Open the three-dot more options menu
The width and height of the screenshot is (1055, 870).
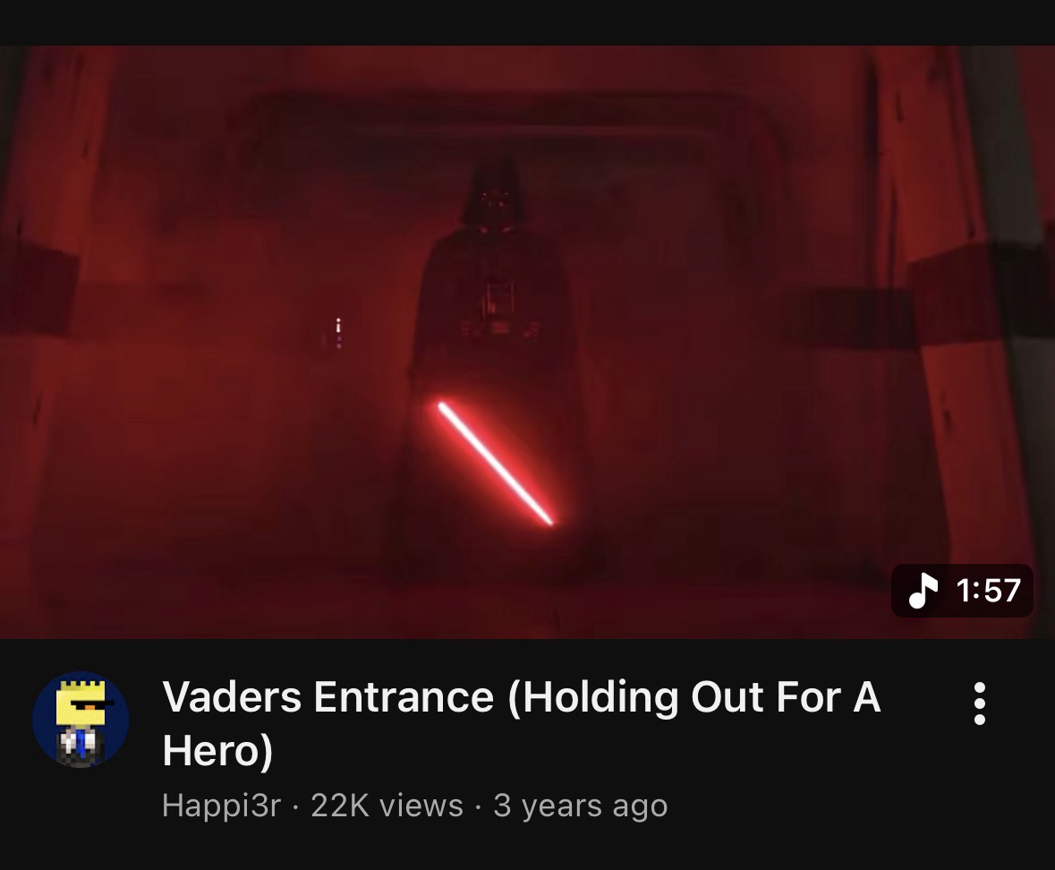pyautogui.click(x=980, y=704)
